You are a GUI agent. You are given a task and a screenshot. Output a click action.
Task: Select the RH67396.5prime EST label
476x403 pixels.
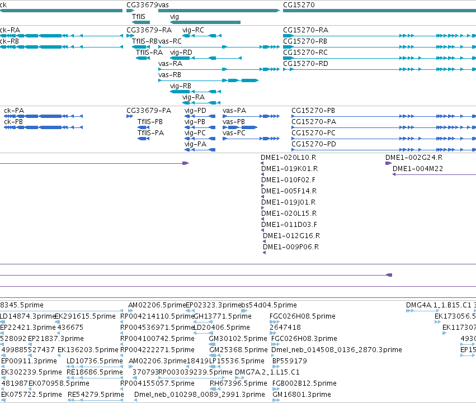click(238, 383)
